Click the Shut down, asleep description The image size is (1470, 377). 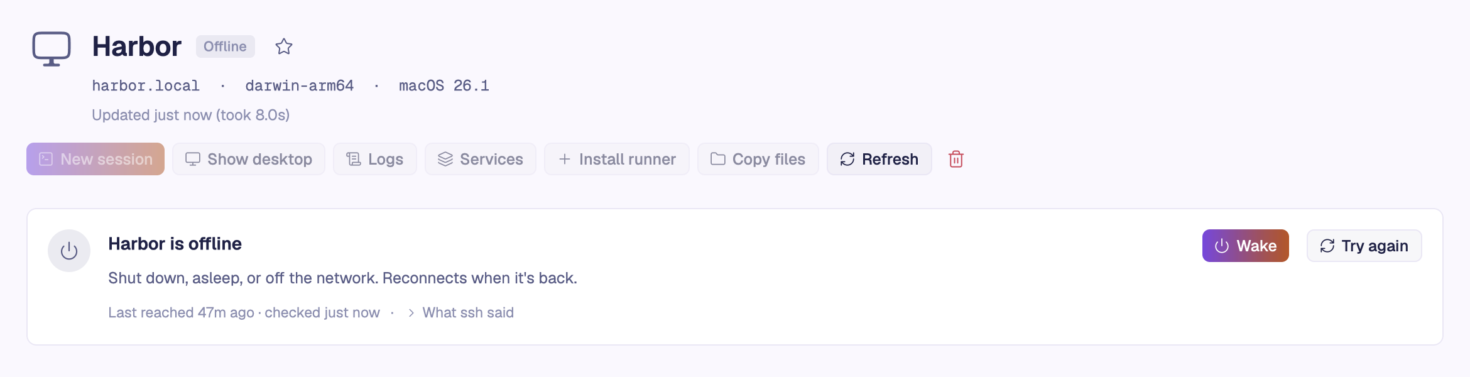[x=343, y=278]
